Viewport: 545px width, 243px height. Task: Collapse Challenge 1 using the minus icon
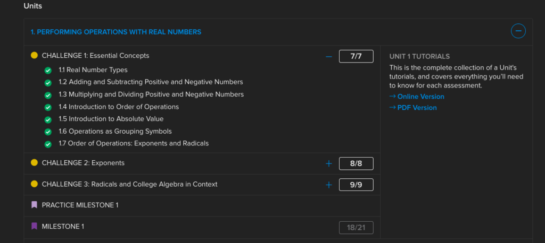point(329,56)
